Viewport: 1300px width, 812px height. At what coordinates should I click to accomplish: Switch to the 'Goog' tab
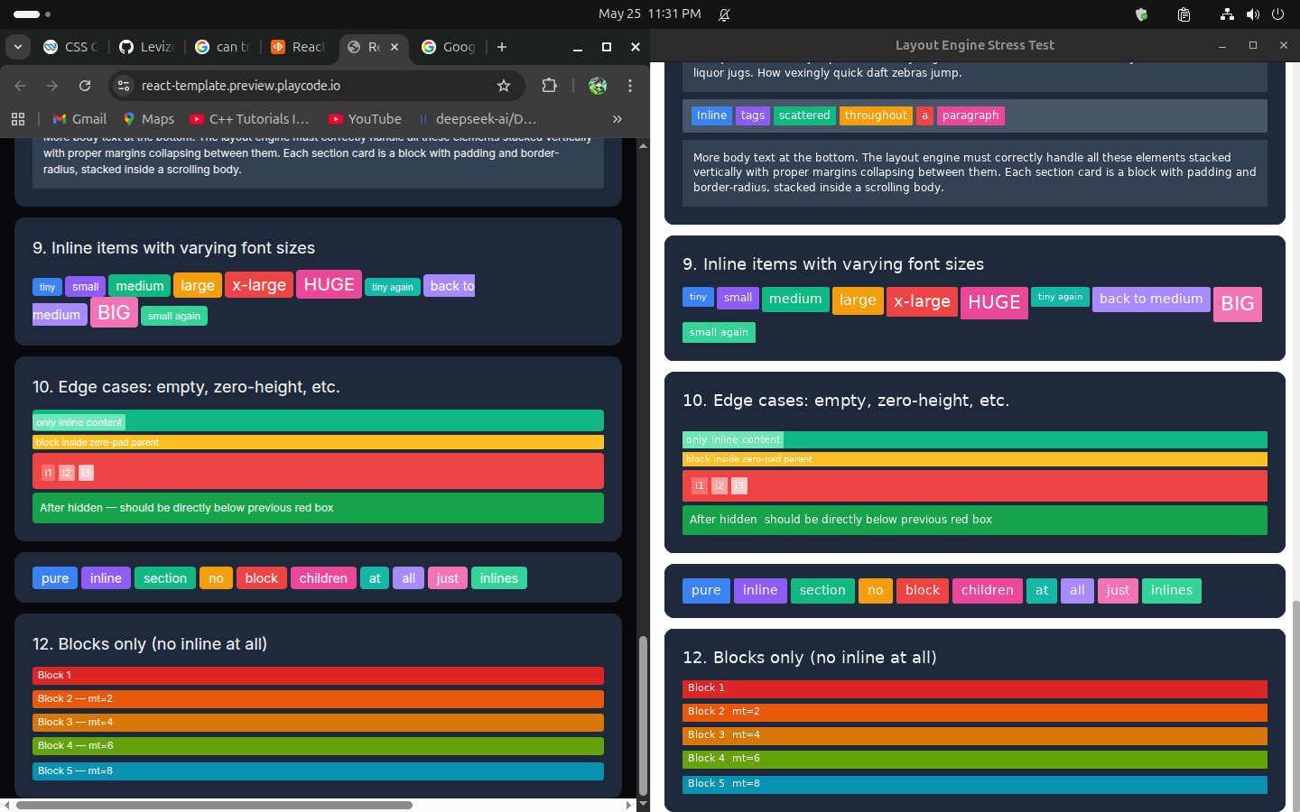450,47
